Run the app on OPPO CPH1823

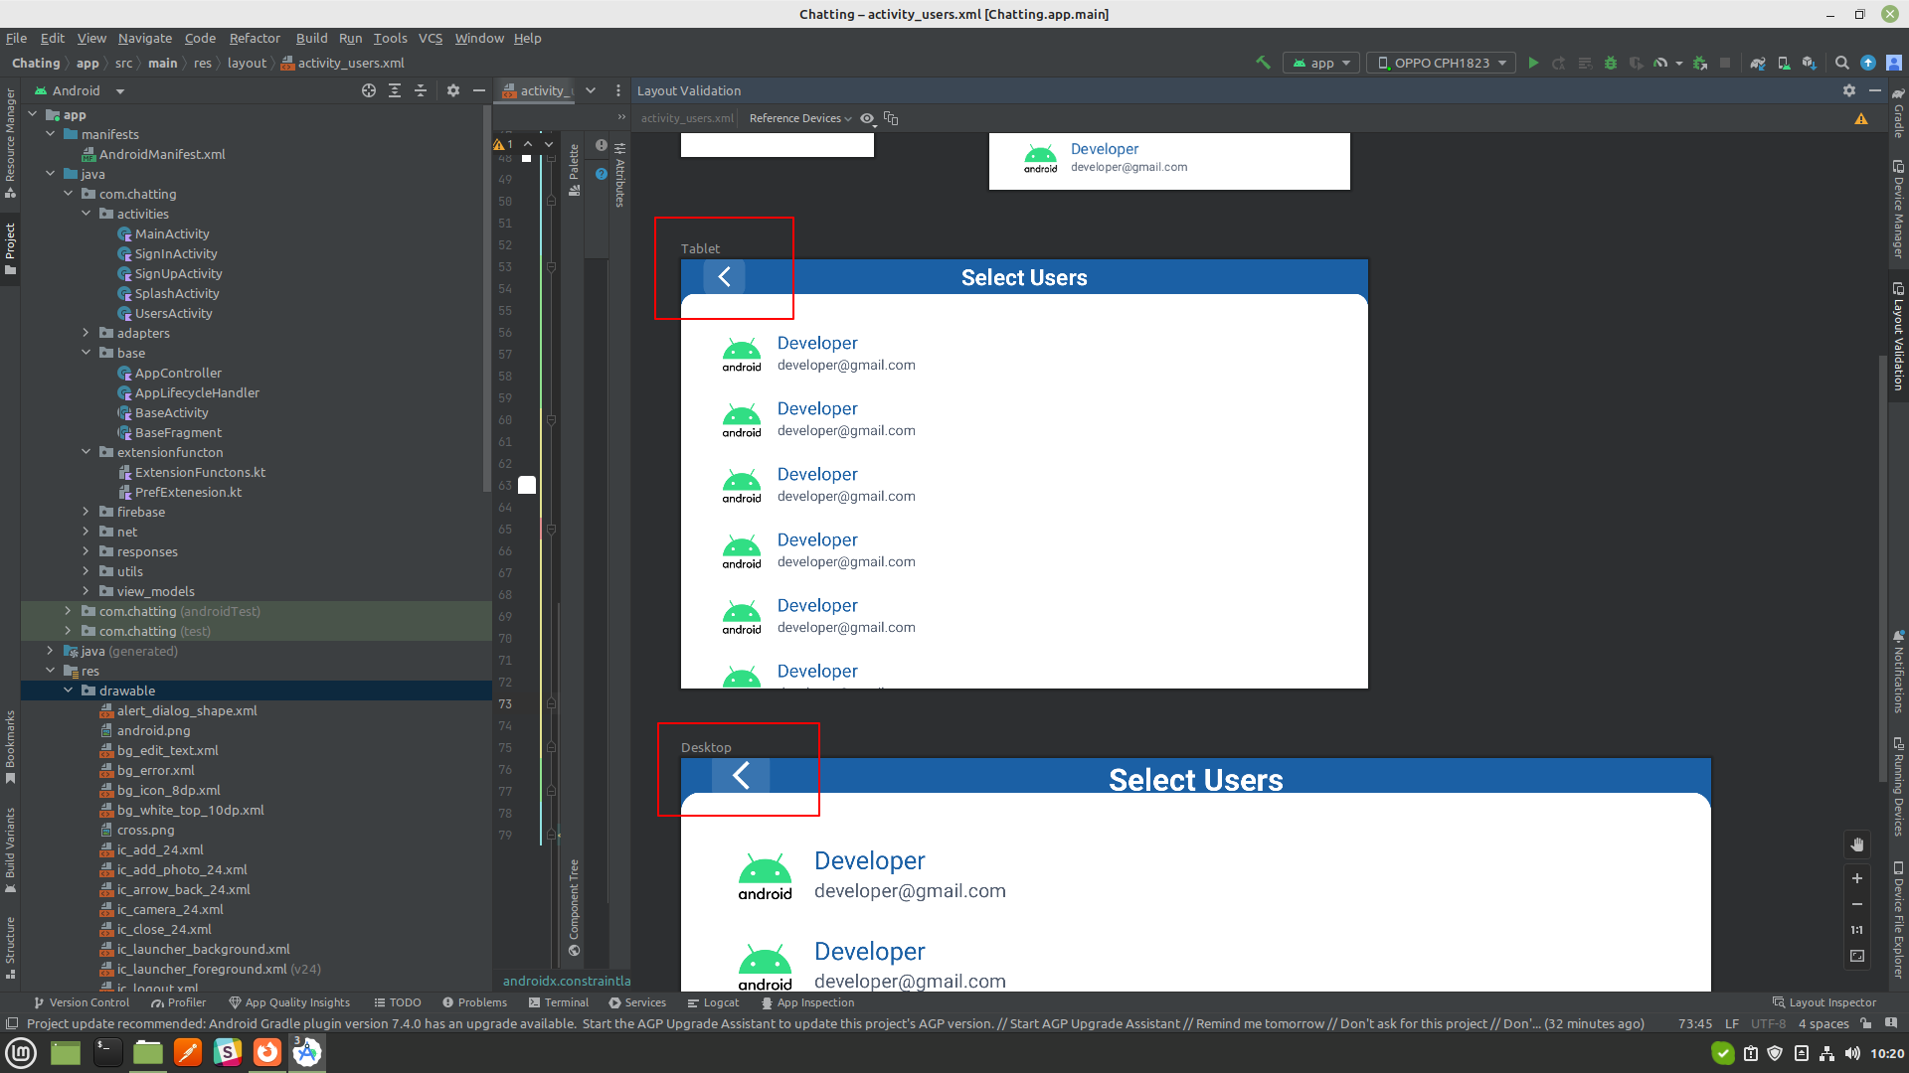pyautogui.click(x=1534, y=62)
